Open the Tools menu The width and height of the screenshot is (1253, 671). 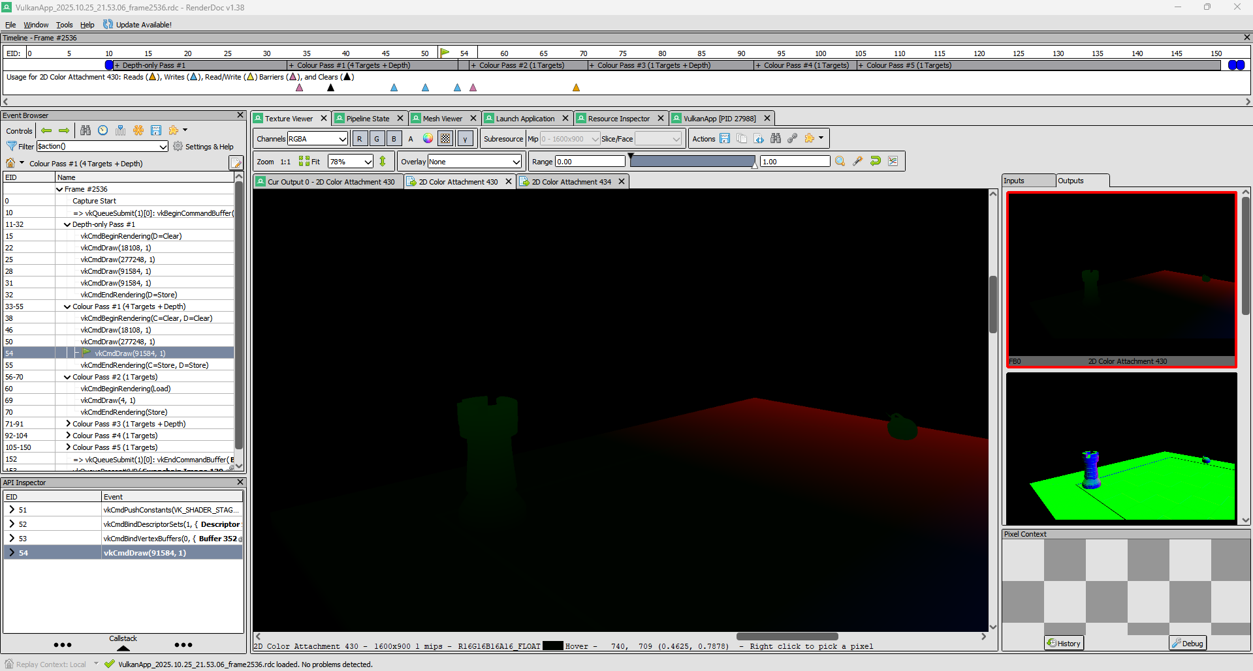(x=64, y=25)
